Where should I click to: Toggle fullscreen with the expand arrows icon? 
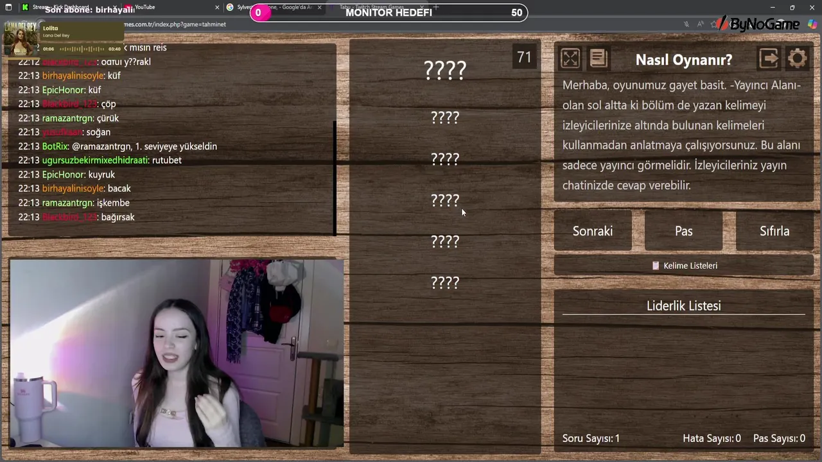click(570, 58)
